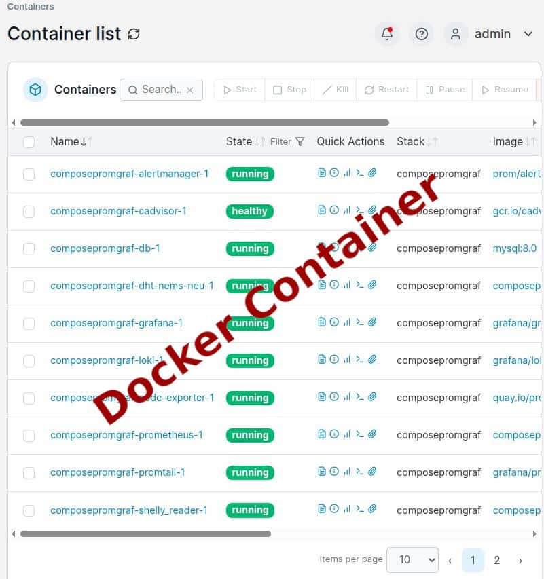Screen dimensions: 544x579
Task: Open the State column Filter
Action: pos(287,142)
